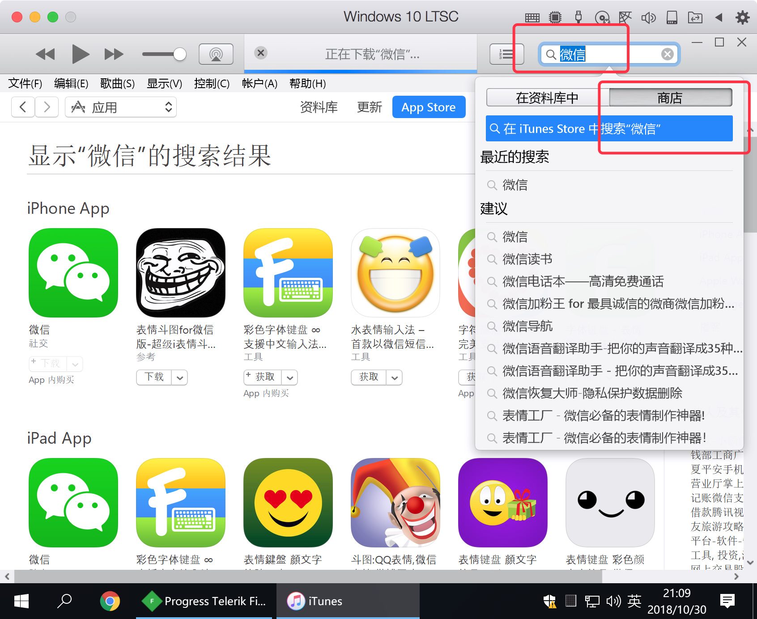Select suggestion 微信读书

pyautogui.click(x=608, y=259)
